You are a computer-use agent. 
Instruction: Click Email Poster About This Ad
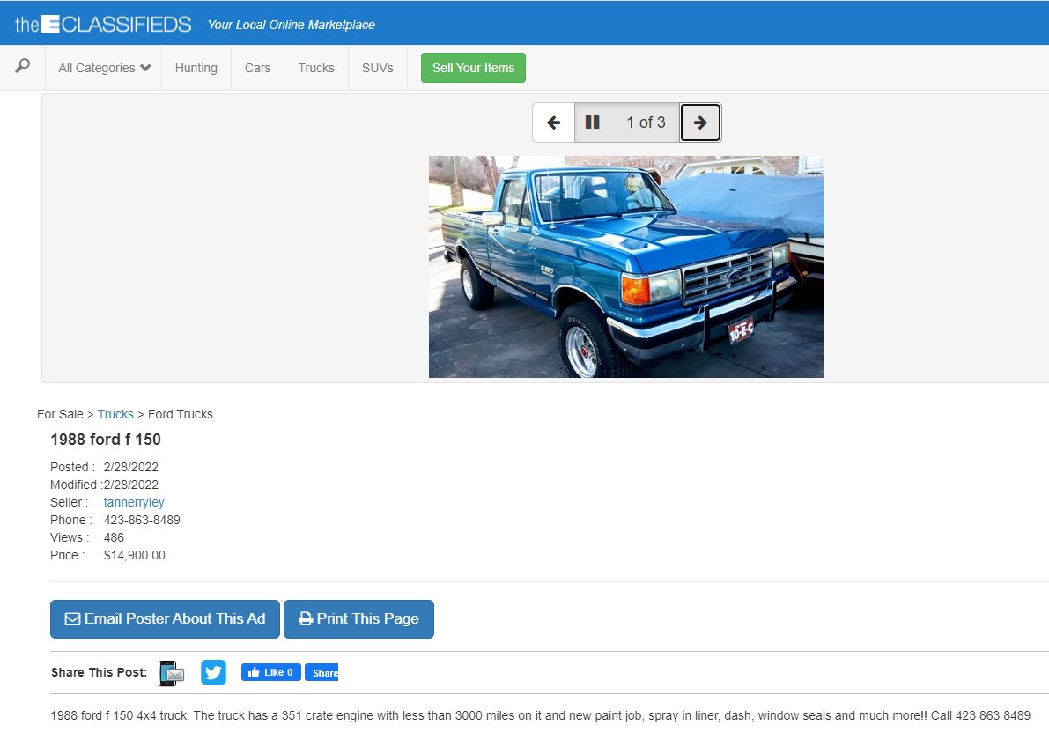coord(165,619)
